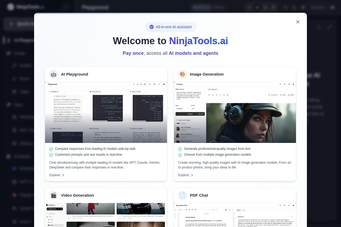Viewport: 341px width, 227px height.
Task: Select the 'Video Generation' card title
Action: (78, 195)
